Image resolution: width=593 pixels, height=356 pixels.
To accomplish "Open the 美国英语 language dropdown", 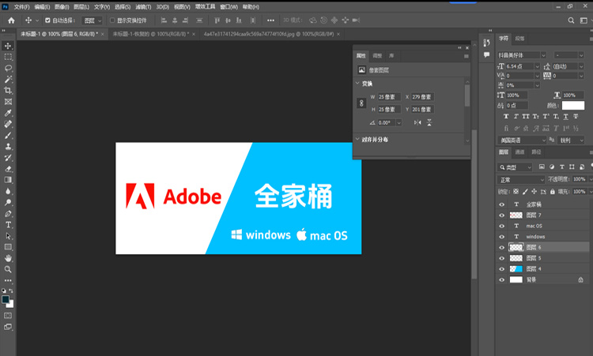I will coord(522,140).
